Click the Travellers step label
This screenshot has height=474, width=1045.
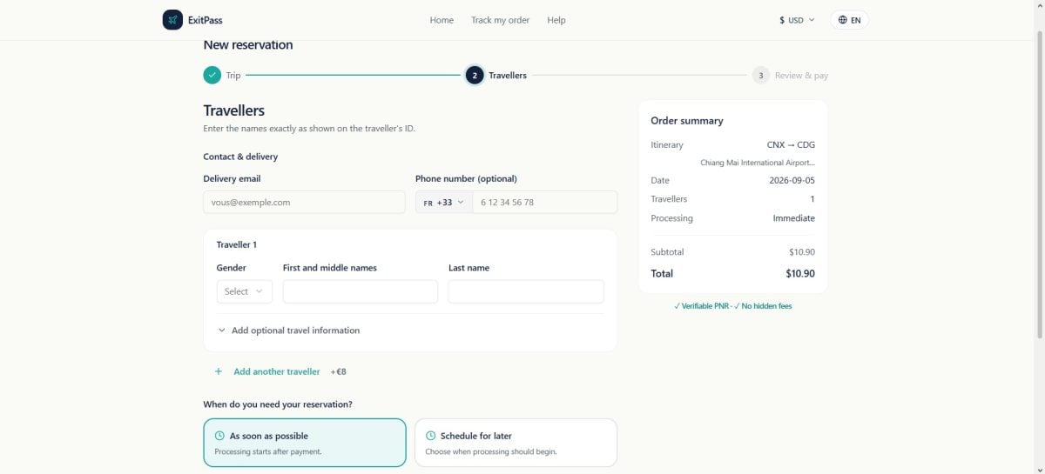click(x=508, y=76)
